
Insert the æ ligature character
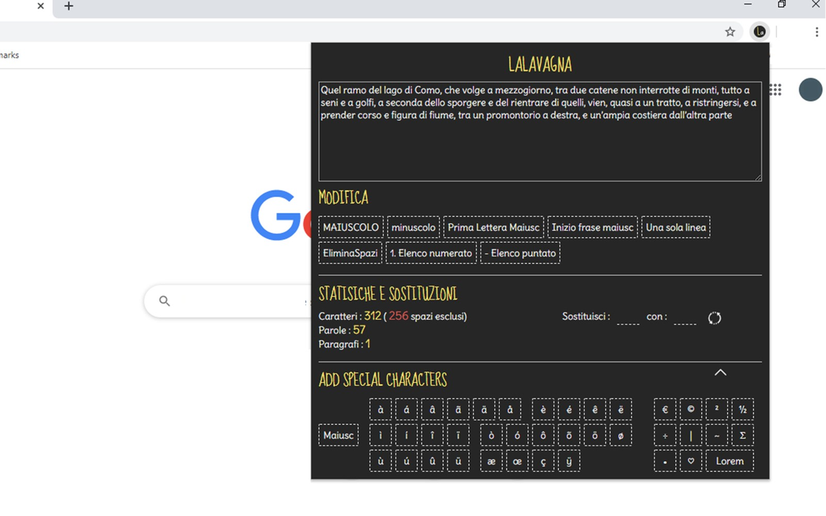[x=491, y=461]
